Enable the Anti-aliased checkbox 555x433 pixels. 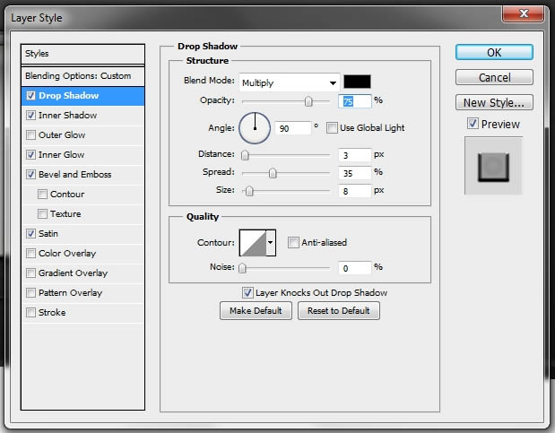coord(293,243)
